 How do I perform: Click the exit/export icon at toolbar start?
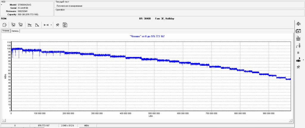[x=4, y=25]
